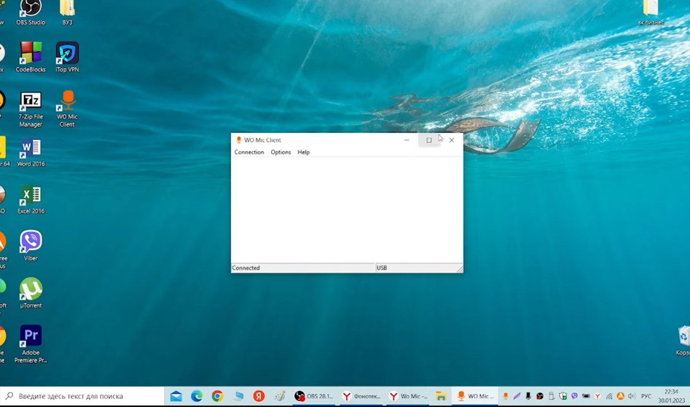
Task: Open File Explorer from the taskbar
Action: [441, 396]
